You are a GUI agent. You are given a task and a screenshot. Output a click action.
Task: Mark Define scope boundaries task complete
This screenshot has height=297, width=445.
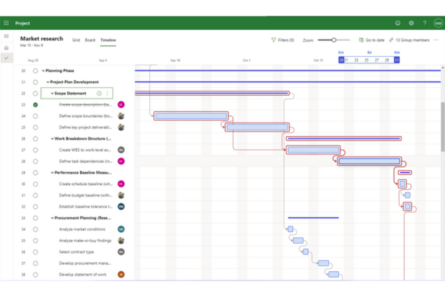[35, 116]
